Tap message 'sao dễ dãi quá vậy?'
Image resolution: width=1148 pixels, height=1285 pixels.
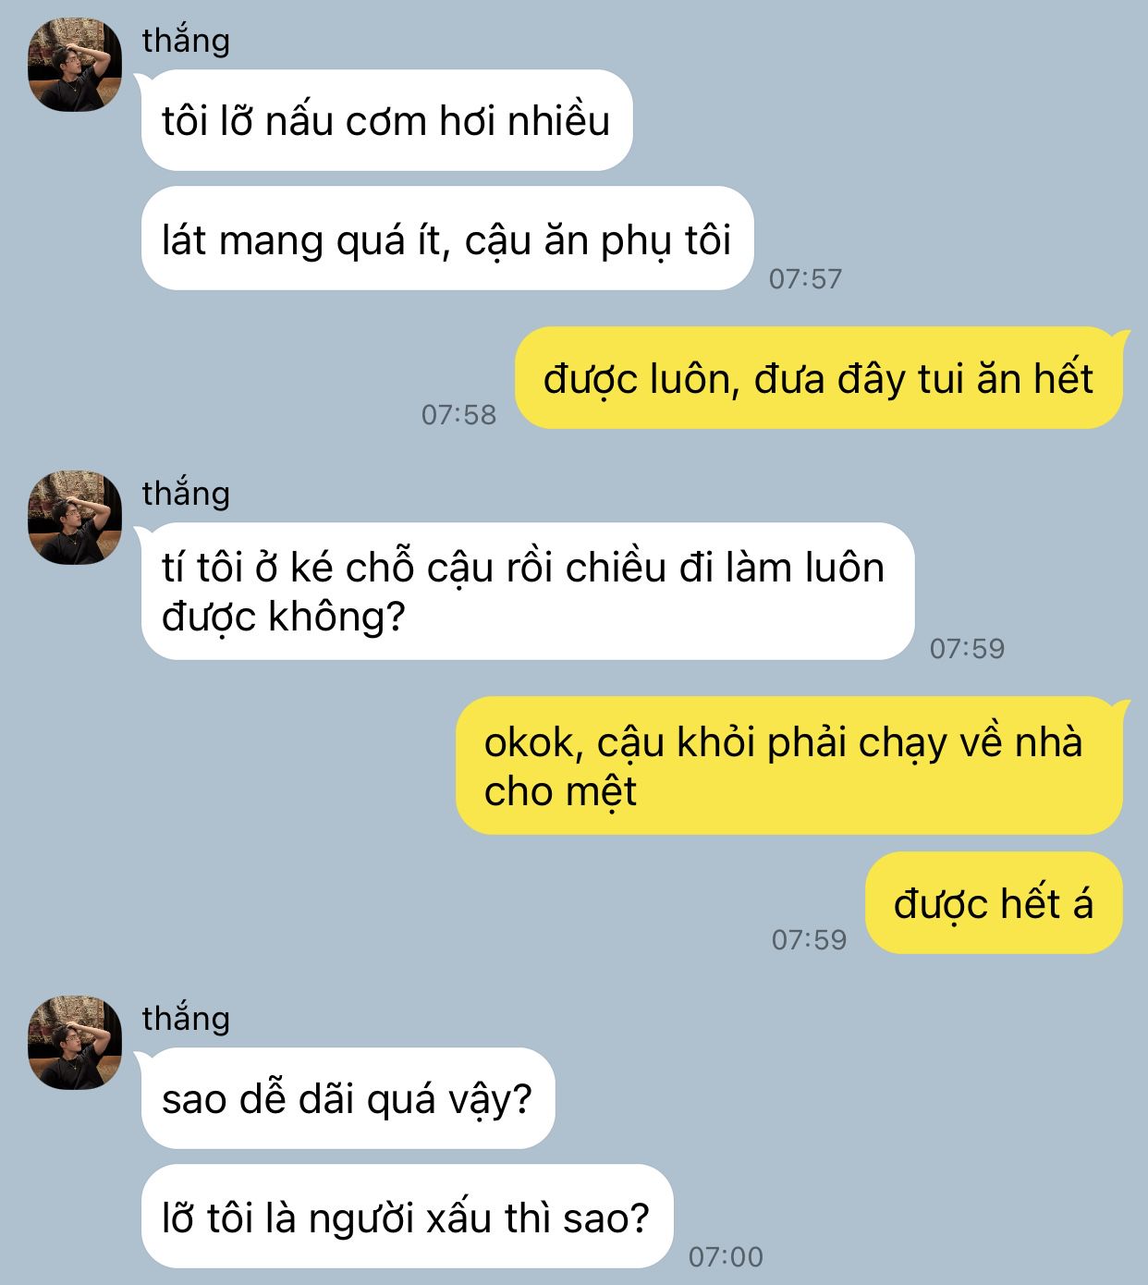(348, 1098)
